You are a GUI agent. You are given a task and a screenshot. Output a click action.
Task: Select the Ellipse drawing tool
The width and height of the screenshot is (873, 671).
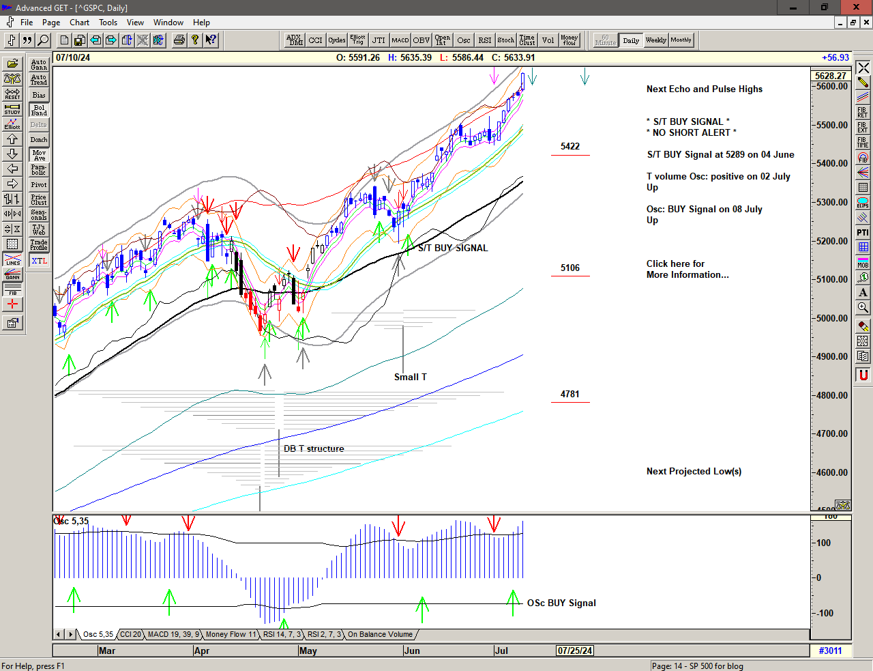pos(863,203)
